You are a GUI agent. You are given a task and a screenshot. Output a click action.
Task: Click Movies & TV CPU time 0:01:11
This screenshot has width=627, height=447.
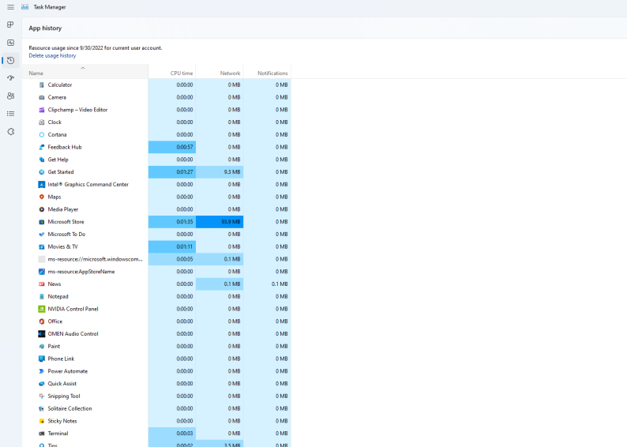click(172, 246)
